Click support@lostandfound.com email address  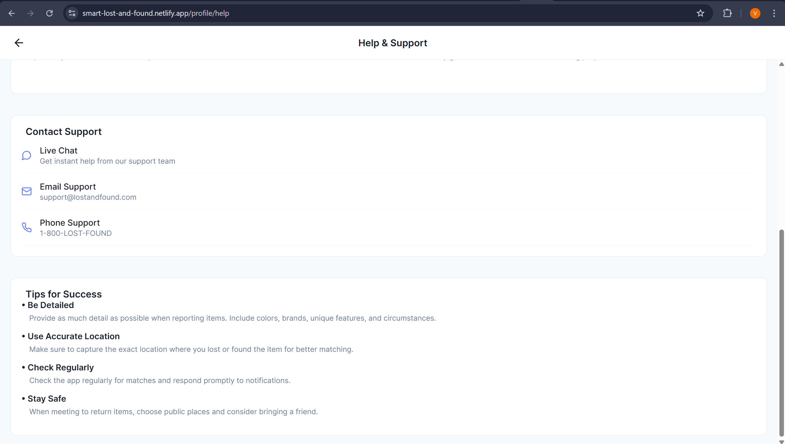(x=88, y=197)
